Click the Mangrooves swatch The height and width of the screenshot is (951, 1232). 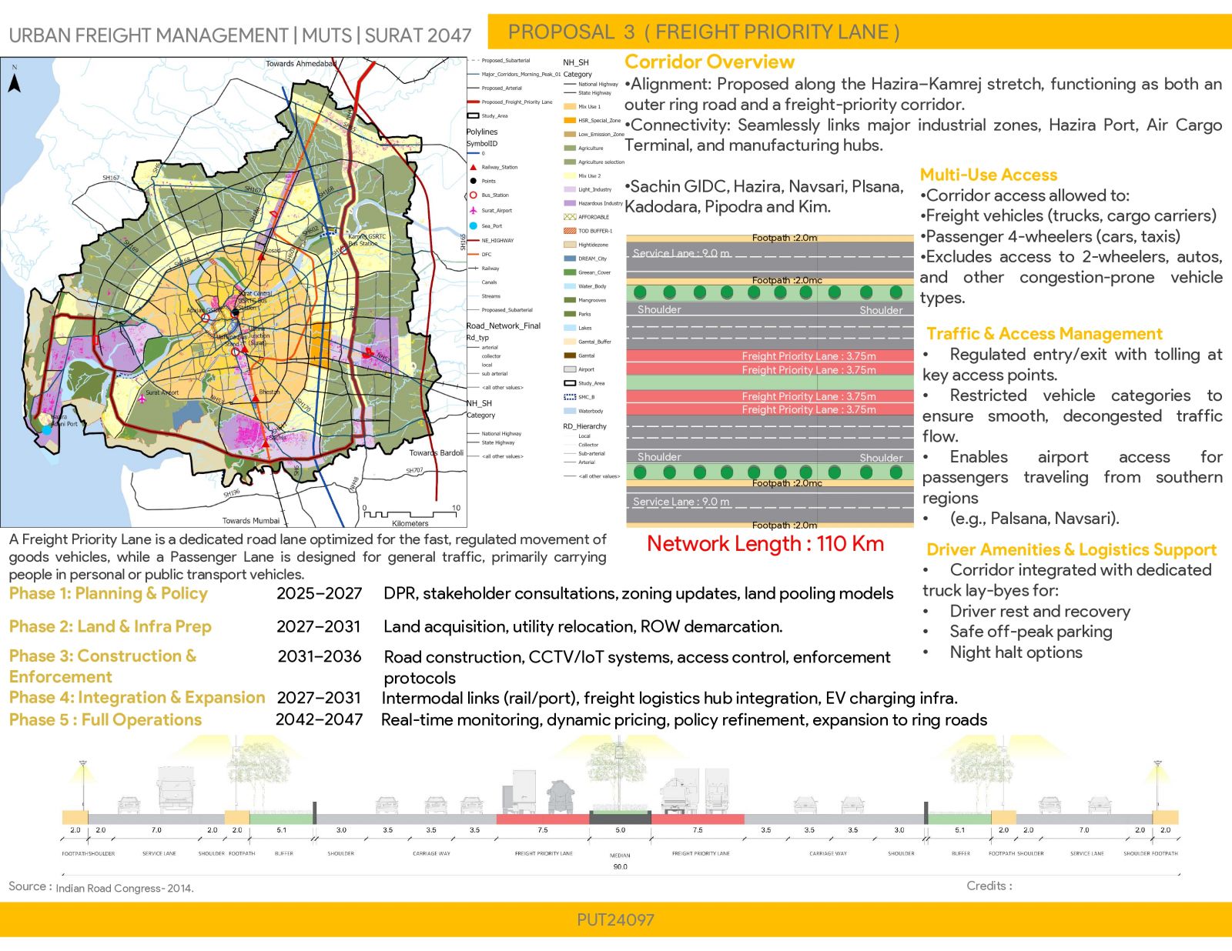click(x=570, y=300)
